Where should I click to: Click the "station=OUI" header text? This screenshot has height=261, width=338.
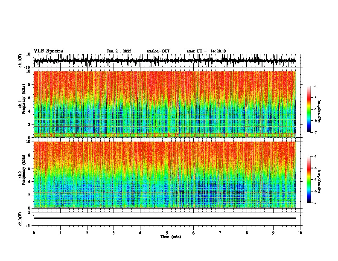pos(158,51)
